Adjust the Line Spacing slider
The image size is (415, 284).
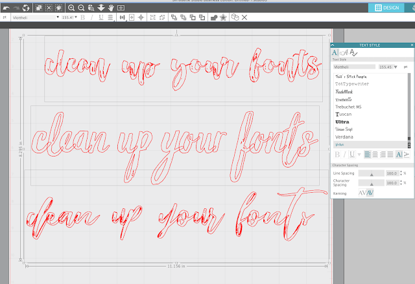coord(372,173)
